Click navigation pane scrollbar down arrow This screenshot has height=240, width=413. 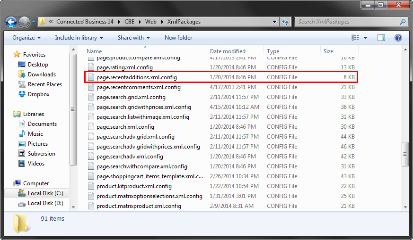73,207
